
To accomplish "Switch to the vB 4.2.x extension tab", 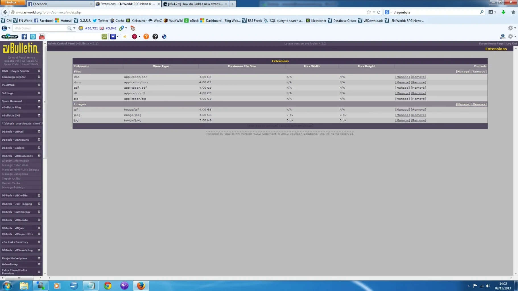I will click(x=195, y=4).
